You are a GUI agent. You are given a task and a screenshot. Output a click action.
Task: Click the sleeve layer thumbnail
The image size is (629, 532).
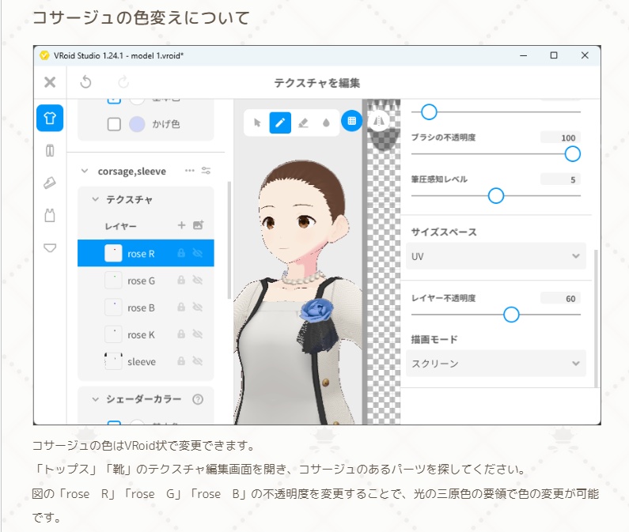(113, 360)
